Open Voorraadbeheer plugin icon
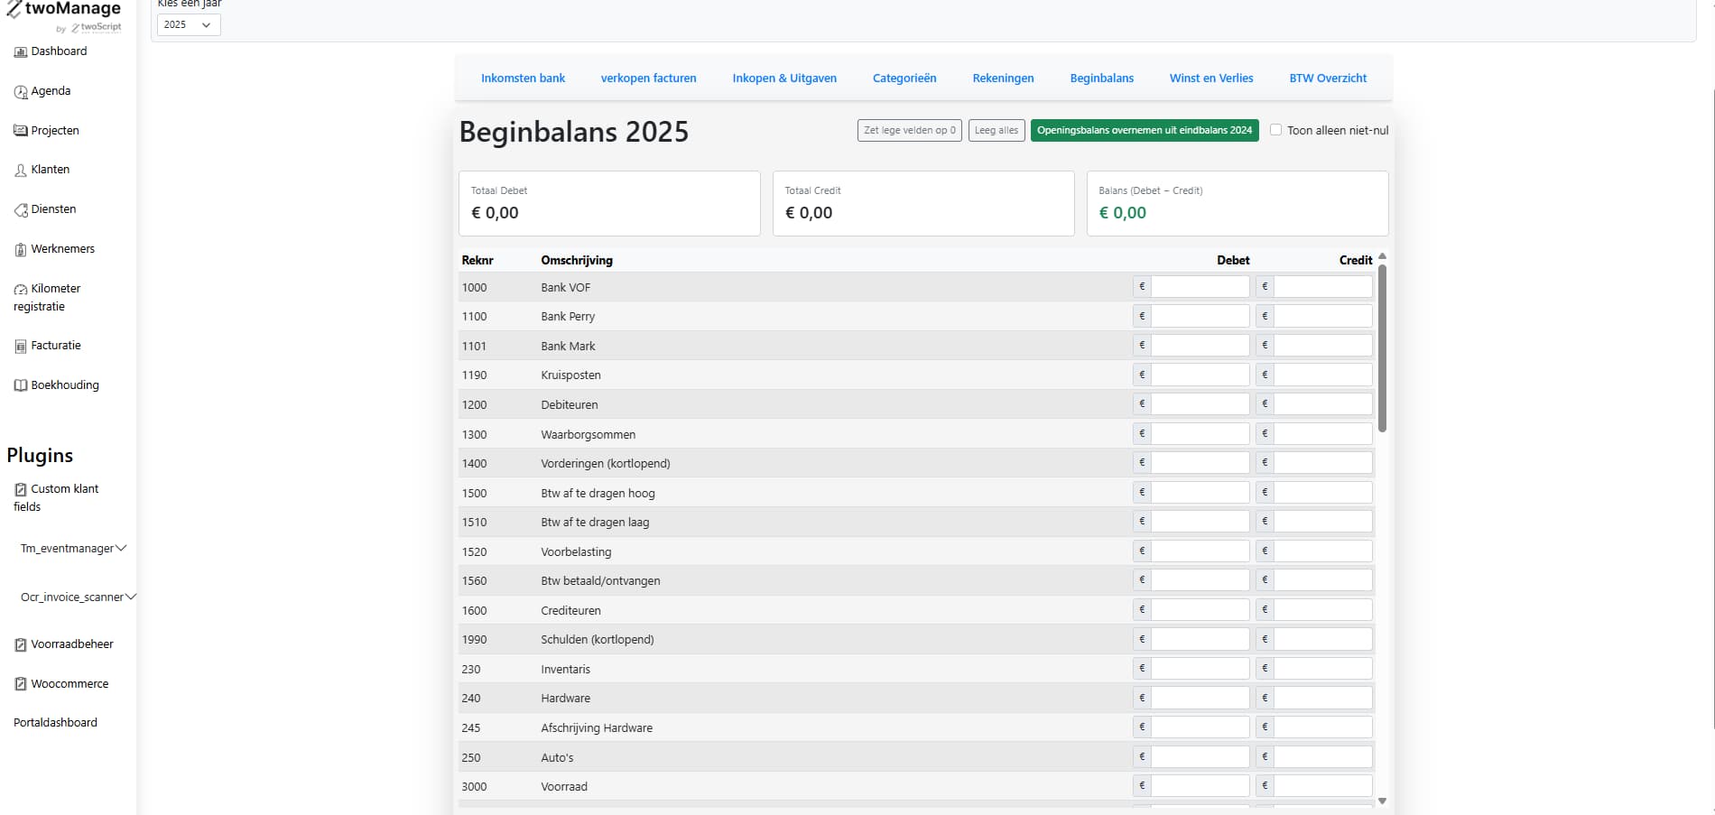 coord(21,645)
